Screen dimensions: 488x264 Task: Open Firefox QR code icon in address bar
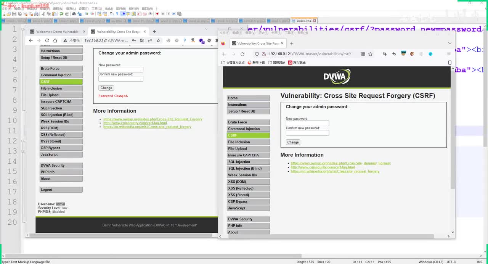363,54
